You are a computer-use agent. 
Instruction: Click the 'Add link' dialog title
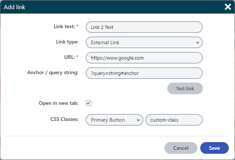tap(15, 7)
